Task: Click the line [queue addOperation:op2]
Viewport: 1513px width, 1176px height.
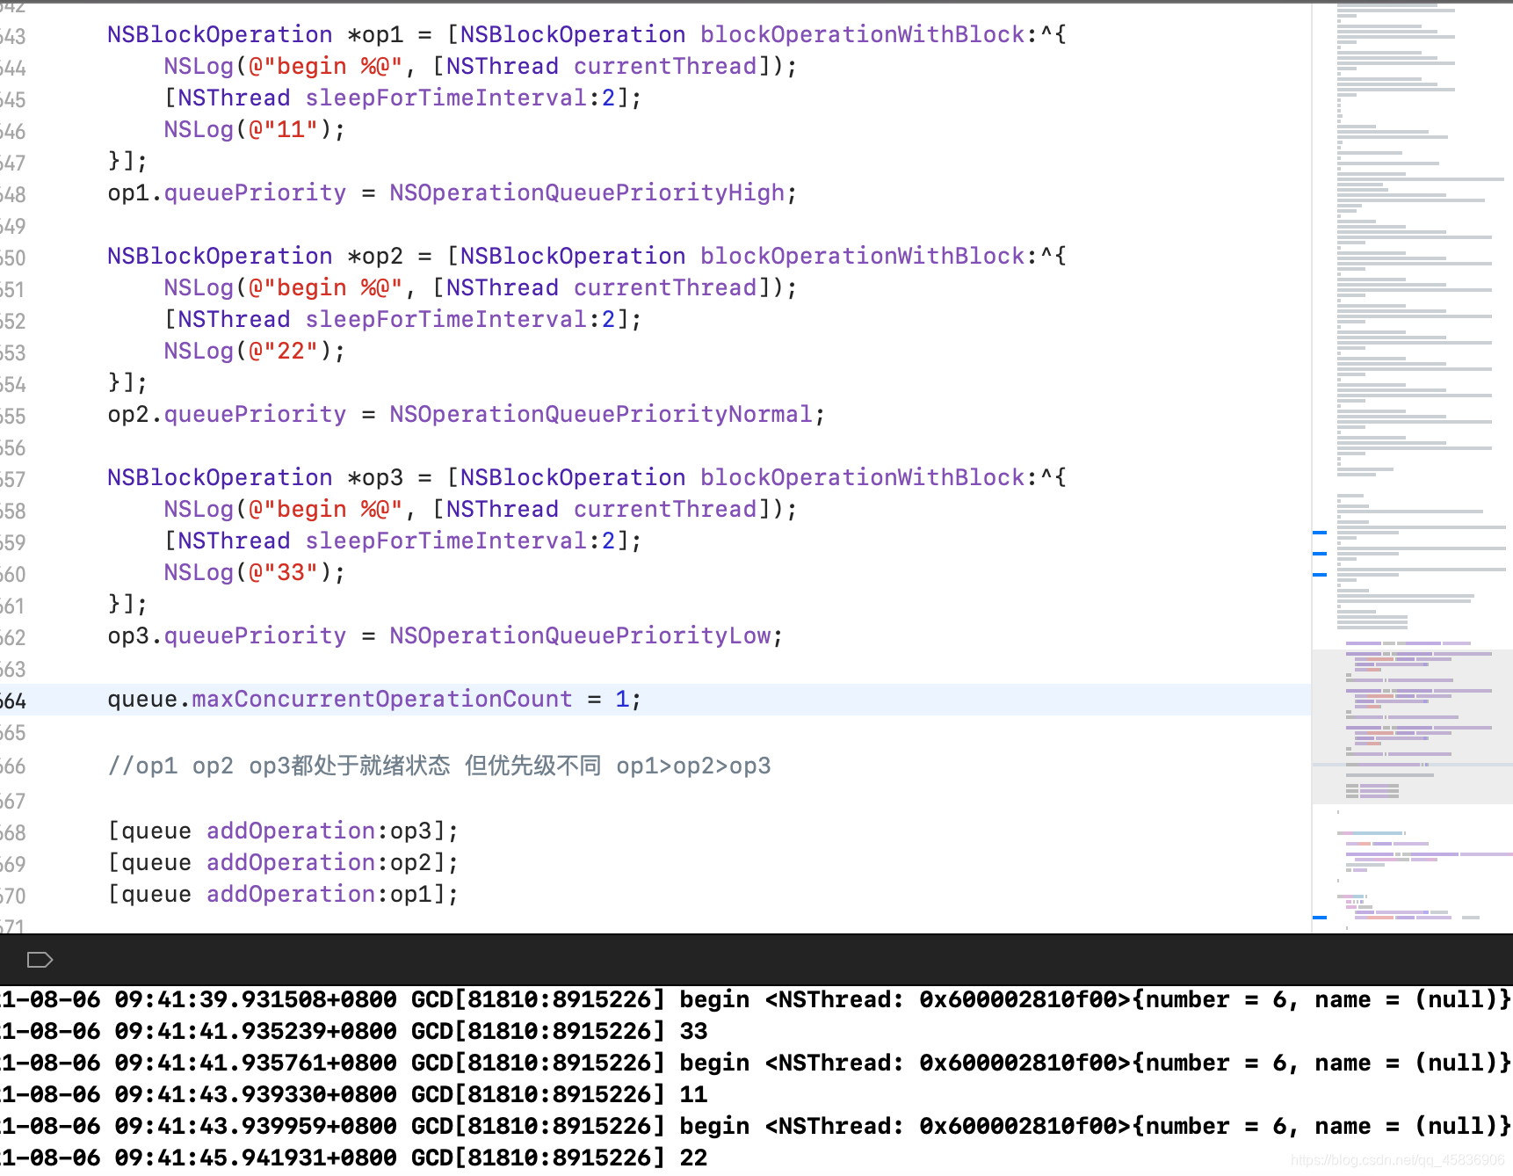Action: click(283, 862)
